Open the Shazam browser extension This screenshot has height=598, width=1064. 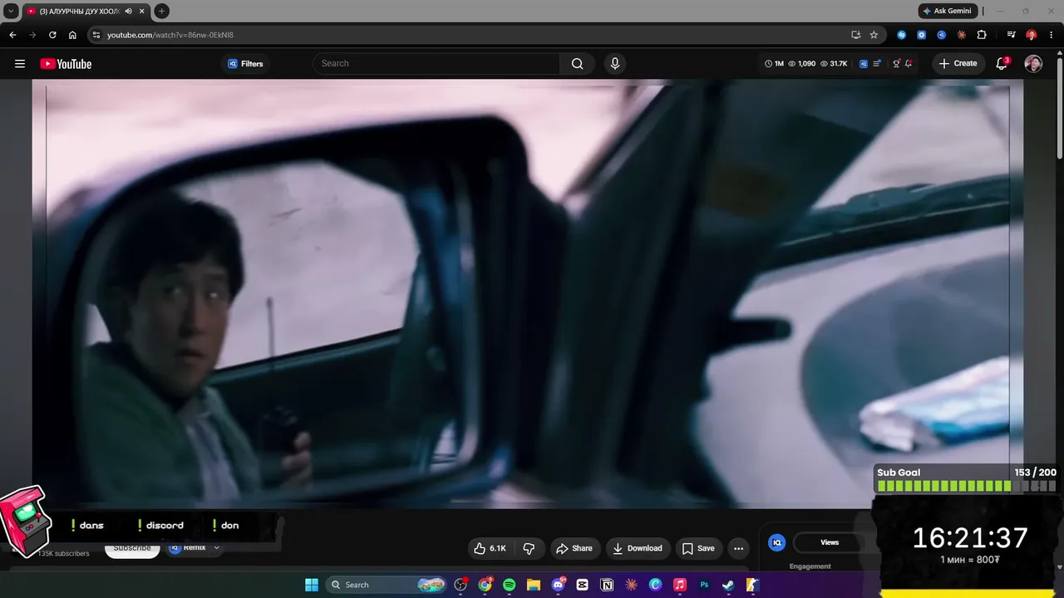[902, 35]
